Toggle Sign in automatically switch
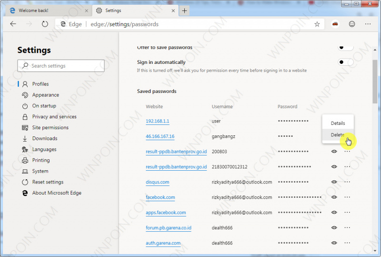The width and height of the screenshot is (381, 257). click(346, 62)
